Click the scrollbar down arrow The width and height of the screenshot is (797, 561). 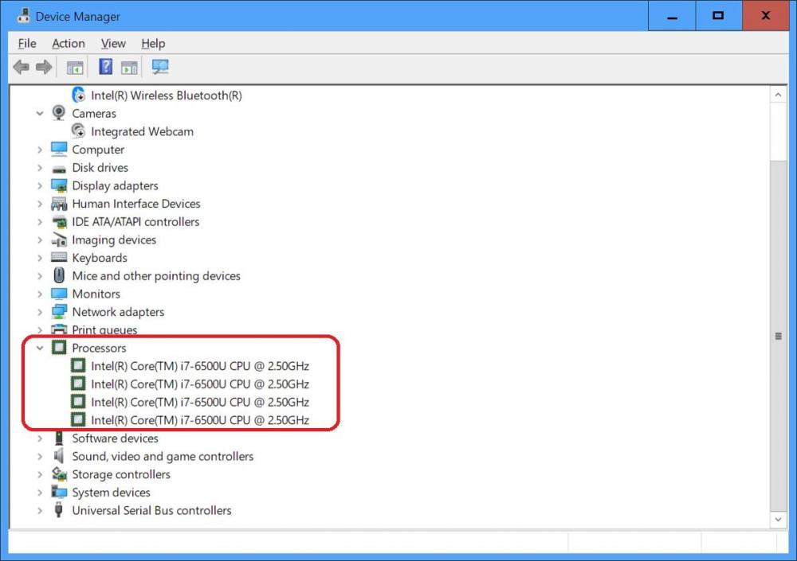click(778, 520)
